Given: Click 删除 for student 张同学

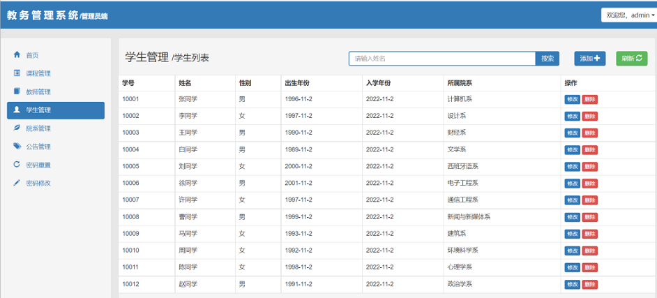Looking at the screenshot, I should pos(589,99).
